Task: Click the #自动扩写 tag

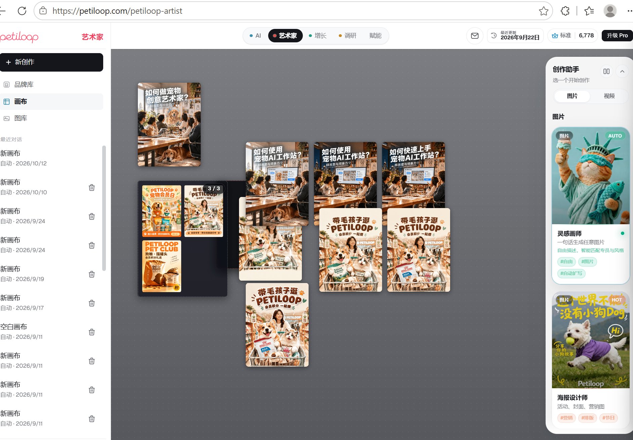Action: pos(571,274)
